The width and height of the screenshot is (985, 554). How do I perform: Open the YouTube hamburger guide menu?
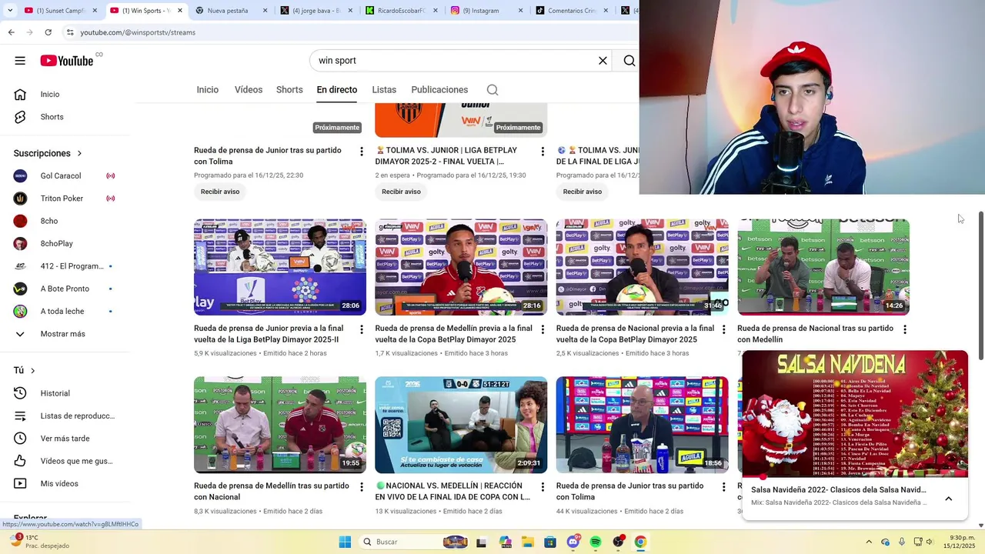(x=20, y=61)
